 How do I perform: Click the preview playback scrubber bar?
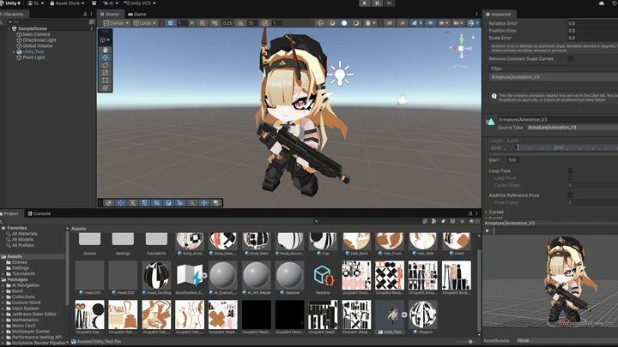555,230
